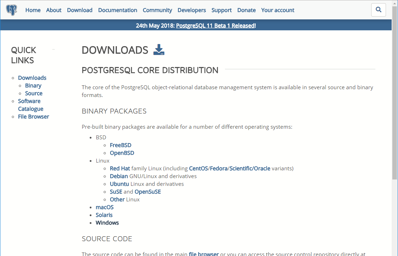Open Debian GNU/Linux packages link
This screenshot has width=398, height=256.
click(x=119, y=176)
